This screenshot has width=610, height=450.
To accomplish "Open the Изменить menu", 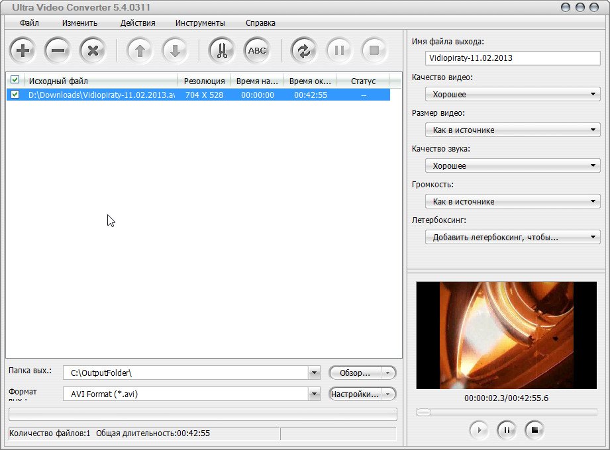I will click(x=79, y=23).
